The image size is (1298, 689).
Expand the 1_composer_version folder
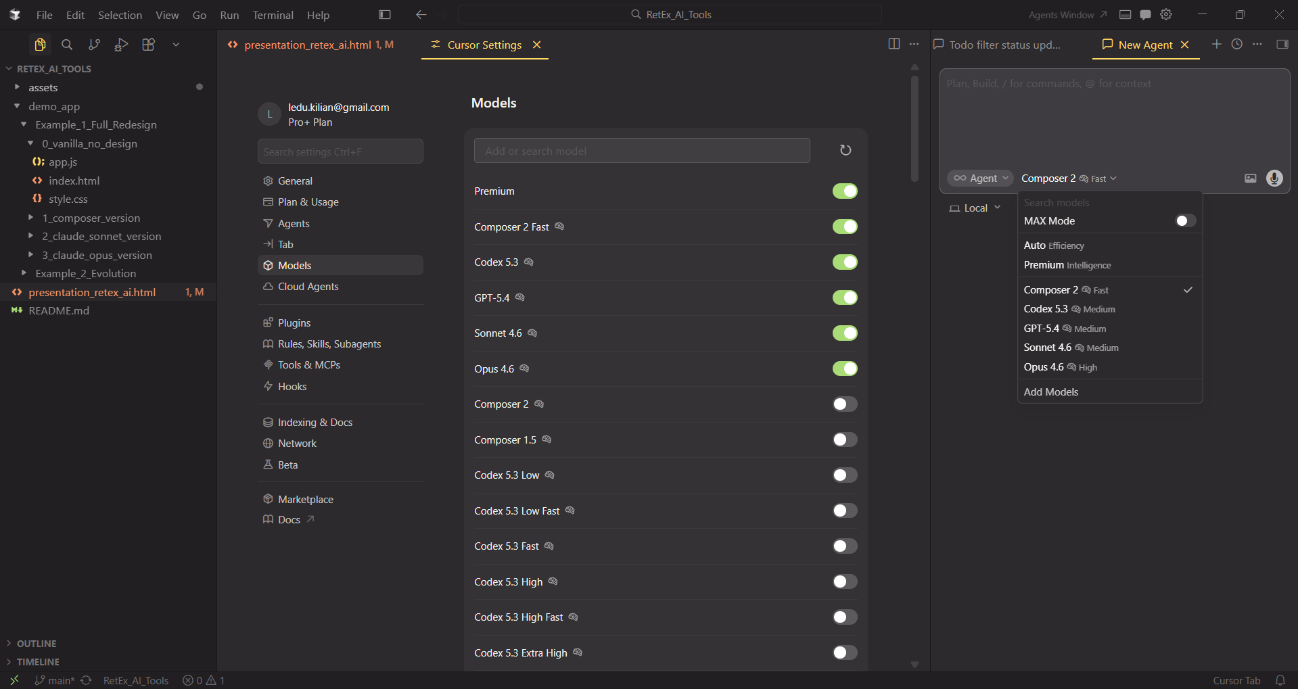[x=91, y=218]
